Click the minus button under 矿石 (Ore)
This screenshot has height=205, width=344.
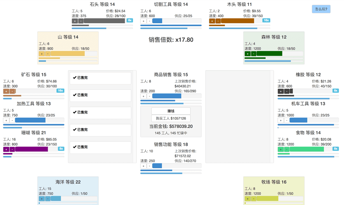[12, 91]
